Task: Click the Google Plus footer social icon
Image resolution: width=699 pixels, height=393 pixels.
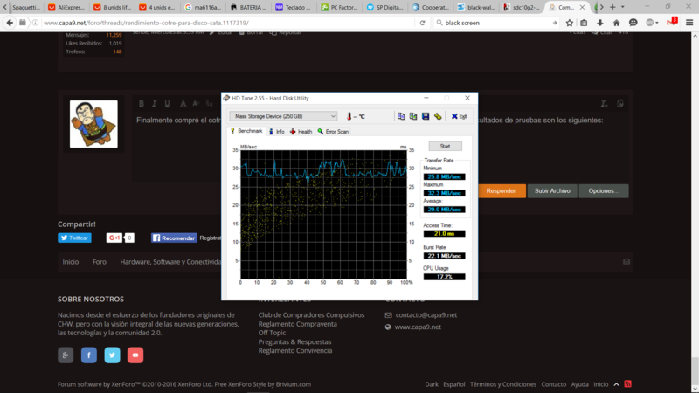Action: (66, 355)
